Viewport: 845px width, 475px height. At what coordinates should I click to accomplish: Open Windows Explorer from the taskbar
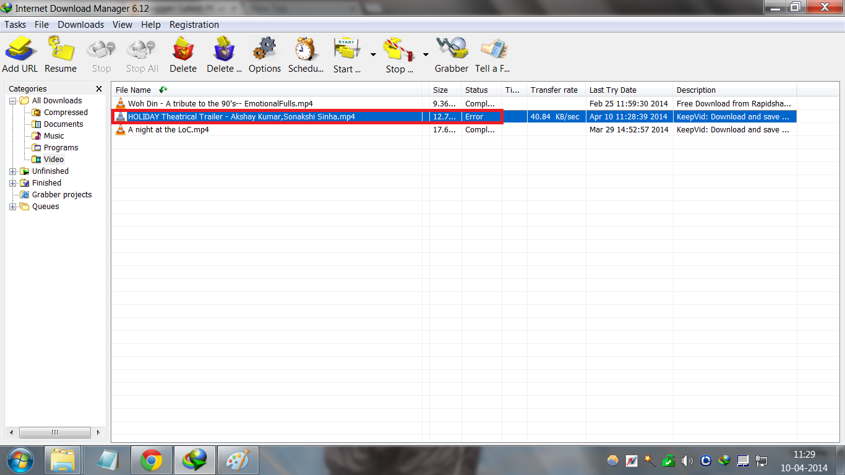pyautogui.click(x=63, y=461)
